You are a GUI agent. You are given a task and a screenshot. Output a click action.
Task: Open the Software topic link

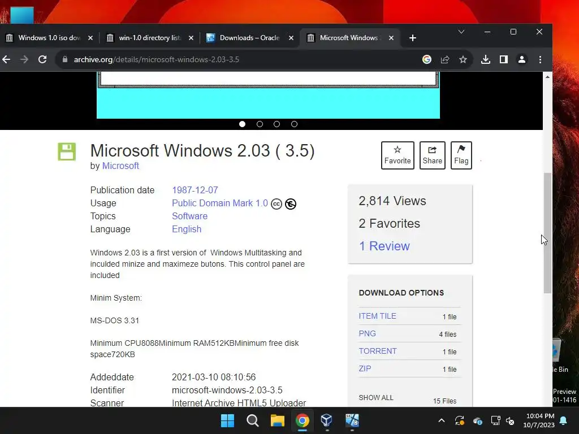[x=190, y=216]
